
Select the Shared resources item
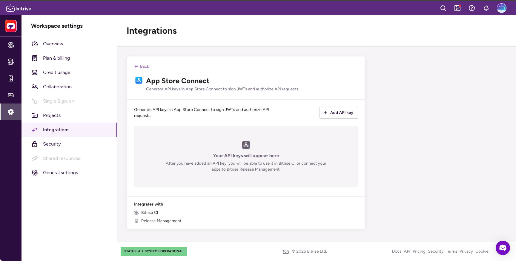(69, 158)
